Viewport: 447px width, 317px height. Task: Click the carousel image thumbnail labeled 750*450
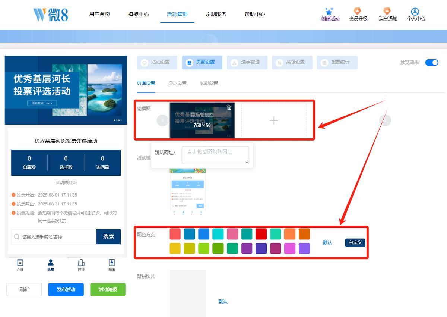pos(202,120)
